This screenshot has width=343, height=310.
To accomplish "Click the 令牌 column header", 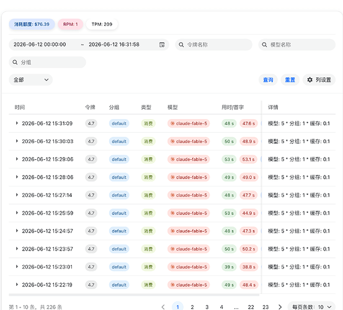I will 90,107.
